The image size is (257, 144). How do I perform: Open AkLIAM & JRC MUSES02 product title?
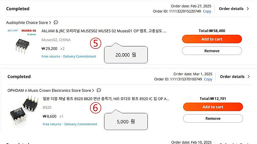(104, 31)
